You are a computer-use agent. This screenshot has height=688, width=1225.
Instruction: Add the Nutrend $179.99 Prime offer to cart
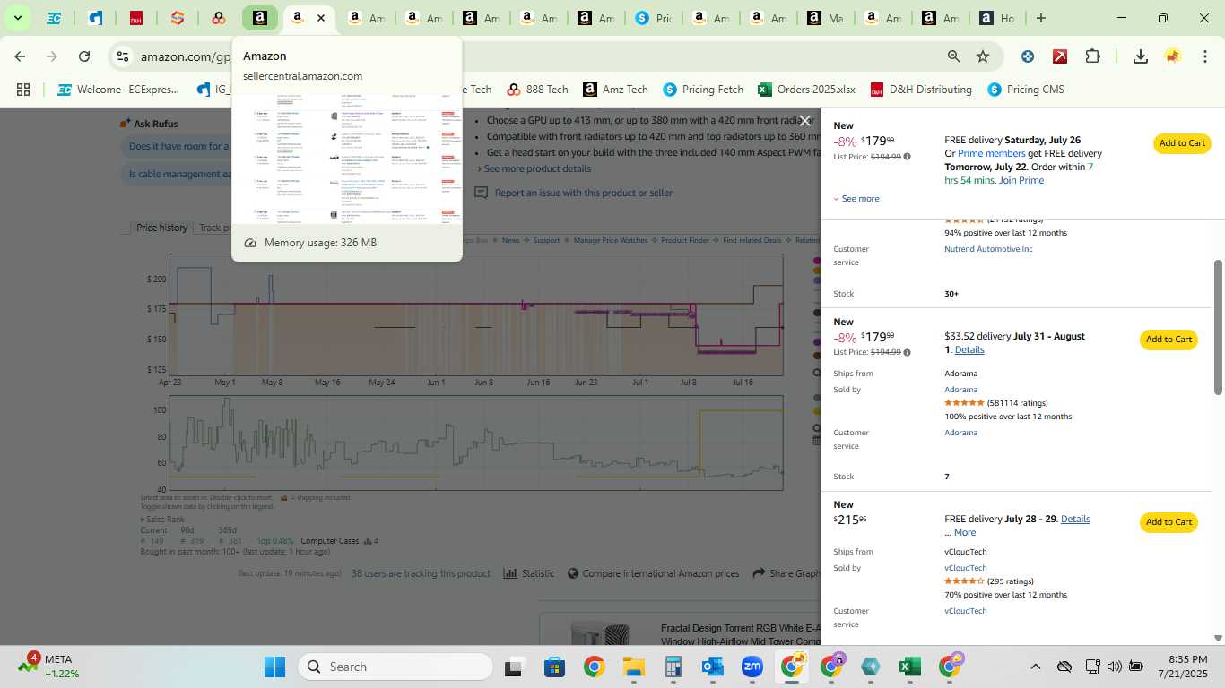1182,143
